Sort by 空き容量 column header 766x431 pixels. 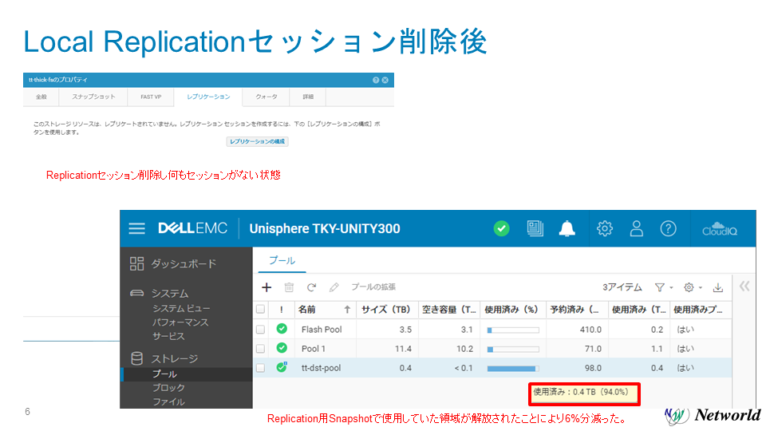[449, 310]
